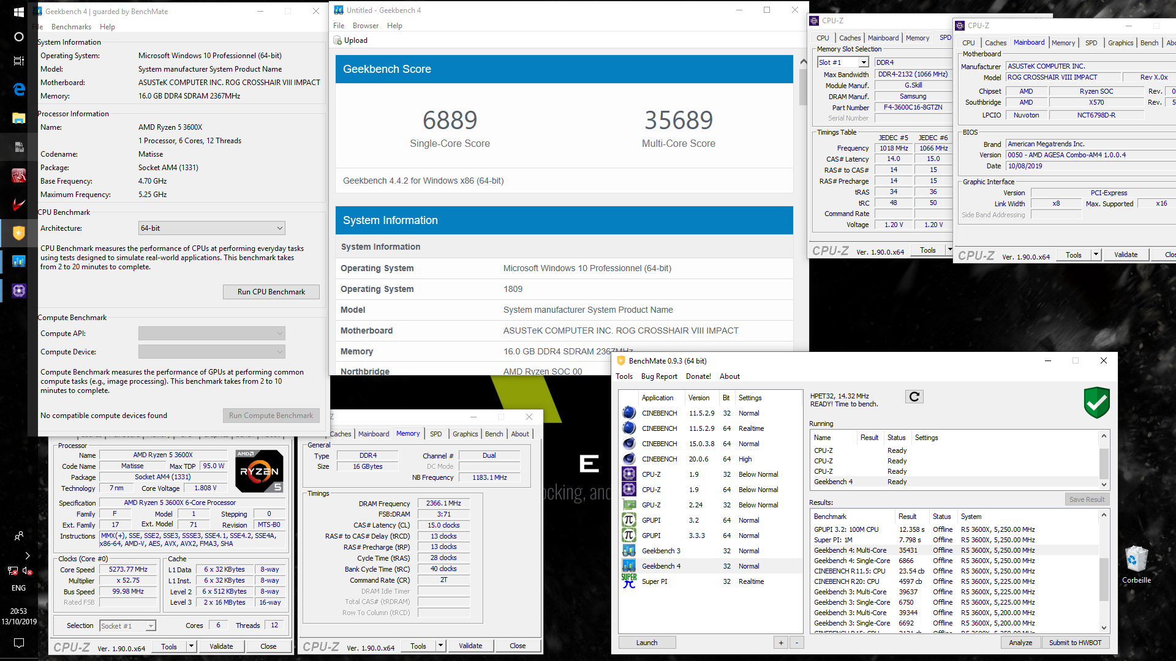Open notification center icon on taskbar

18,643
